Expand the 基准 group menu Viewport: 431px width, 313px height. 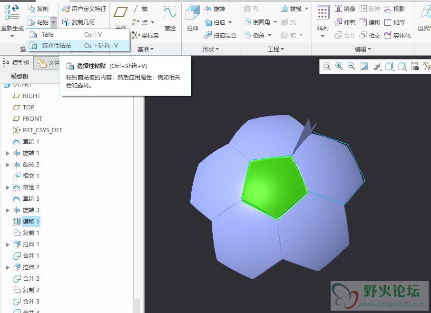[146, 49]
